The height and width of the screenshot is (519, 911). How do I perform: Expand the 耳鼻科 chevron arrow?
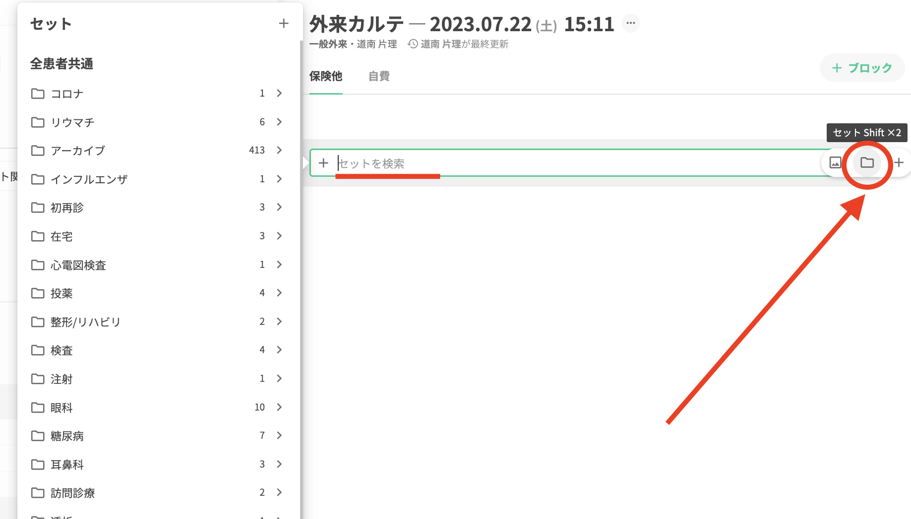click(x=279, y=465)
